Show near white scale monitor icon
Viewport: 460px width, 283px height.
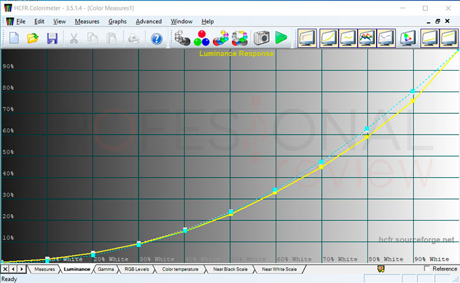coord(449,38)
